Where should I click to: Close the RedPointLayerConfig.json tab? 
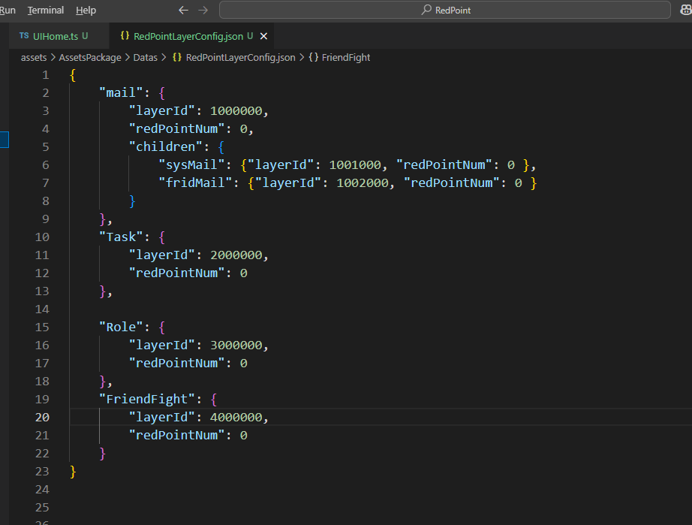tap(263, 36)
